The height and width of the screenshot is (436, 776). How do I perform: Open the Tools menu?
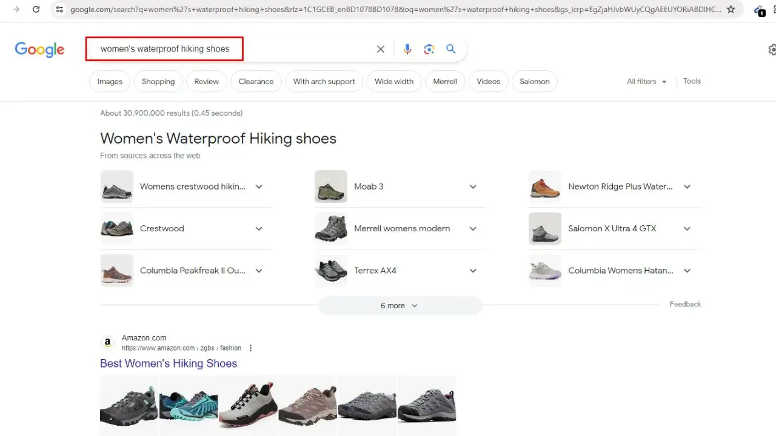click(692, 81)
